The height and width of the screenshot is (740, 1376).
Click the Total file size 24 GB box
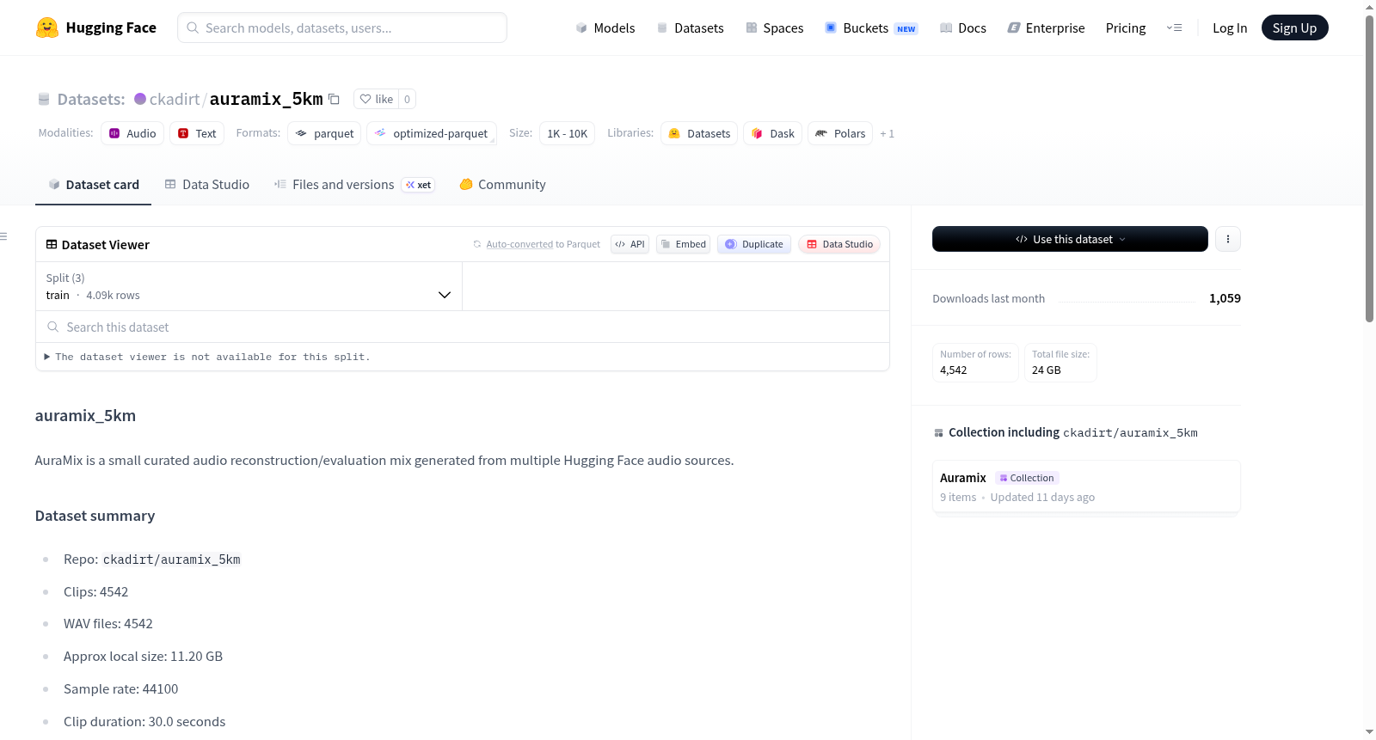click(x=1060, y=362)
